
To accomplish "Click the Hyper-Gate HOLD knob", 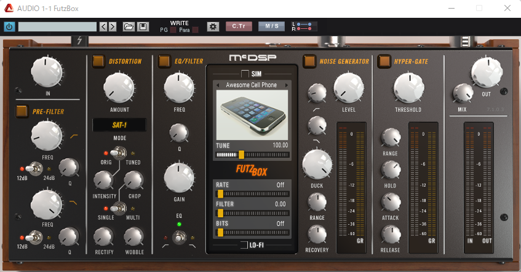I will tap(391, 170).
